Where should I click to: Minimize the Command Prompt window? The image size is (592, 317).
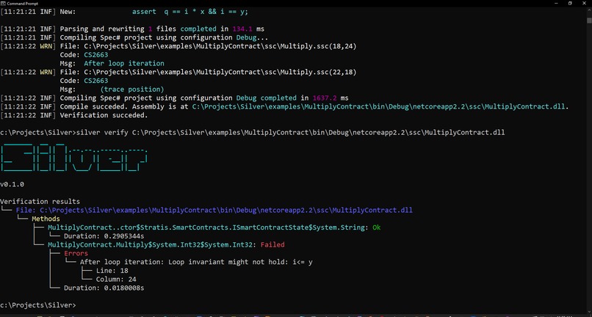coord(556,3)
